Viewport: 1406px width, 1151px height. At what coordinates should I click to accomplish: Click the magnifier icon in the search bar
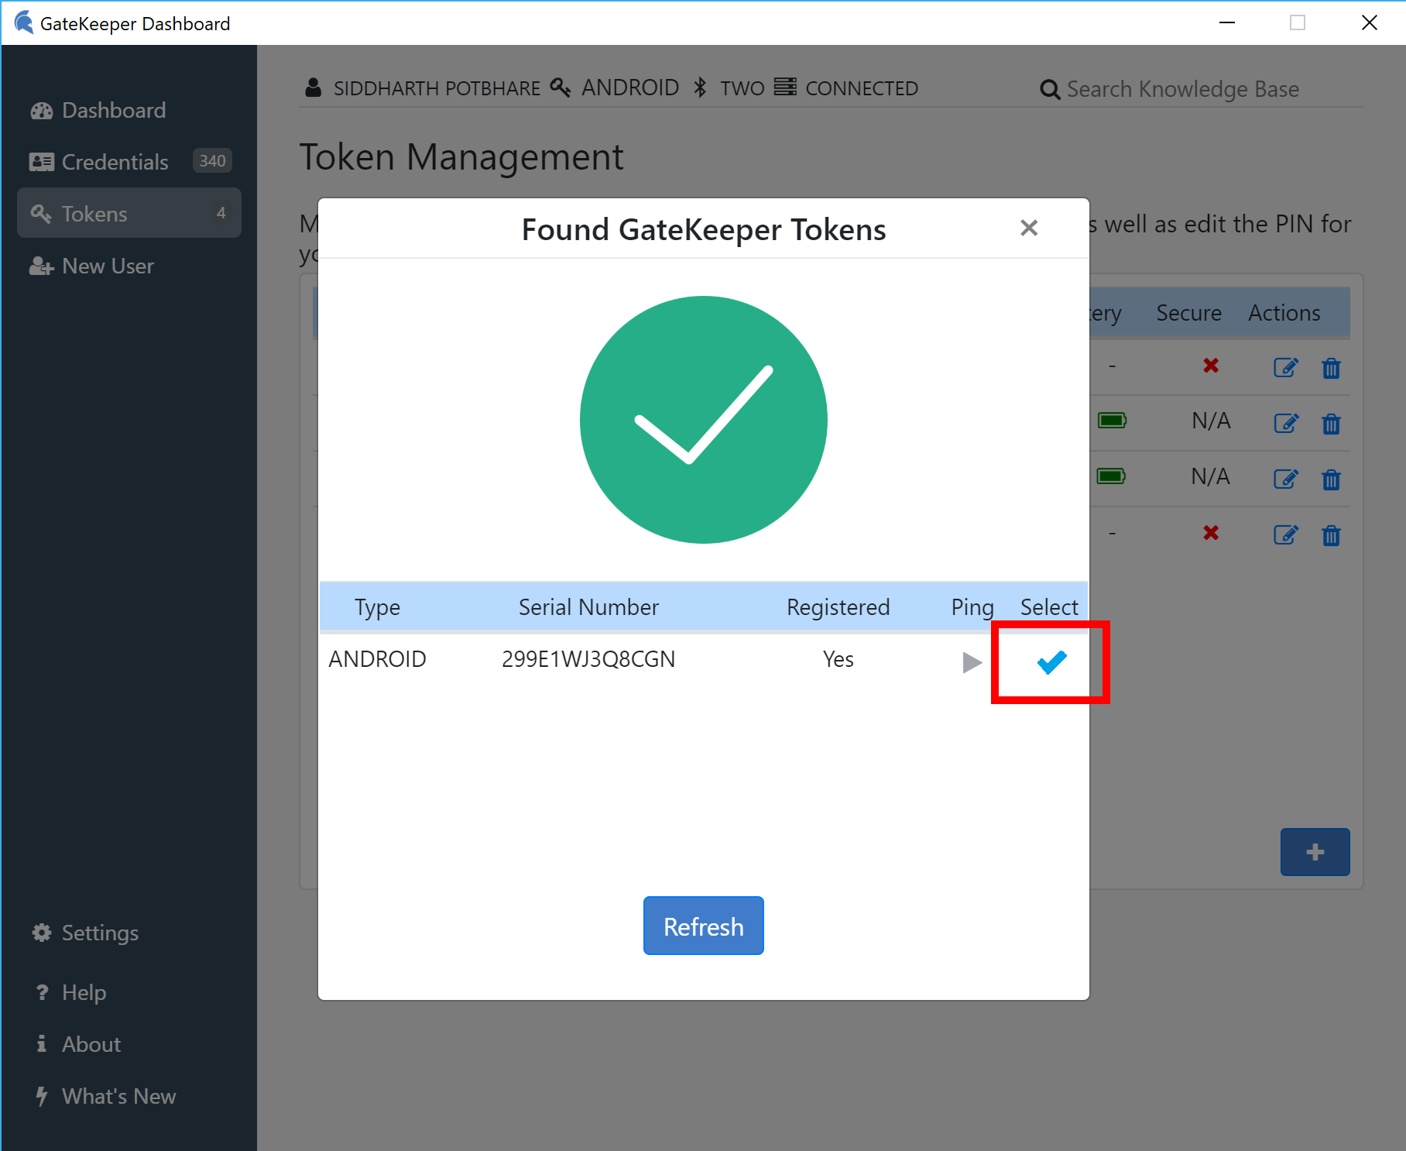coord(1049,88)
